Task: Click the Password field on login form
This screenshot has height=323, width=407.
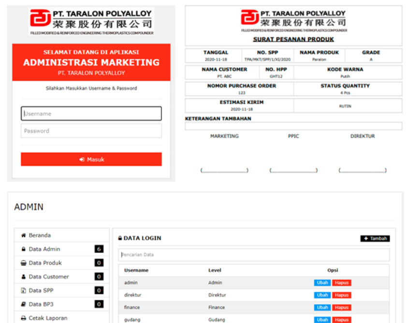Action: pos(91,131)
